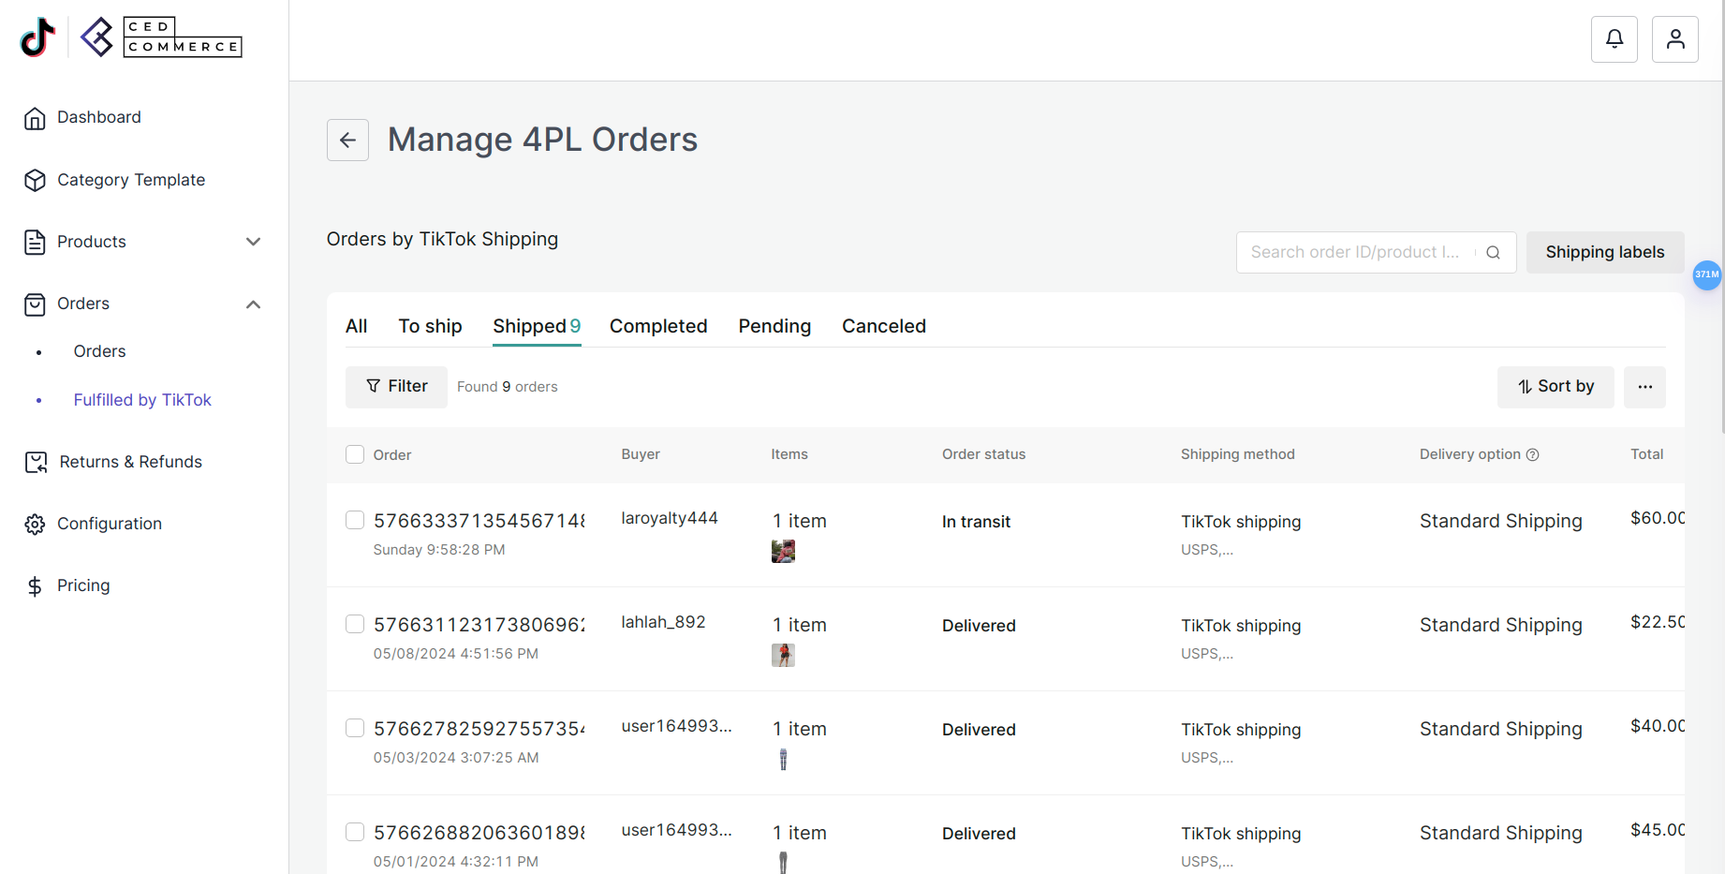Open the user profile icon
1725x874 pixels.
coord(1675,39)
